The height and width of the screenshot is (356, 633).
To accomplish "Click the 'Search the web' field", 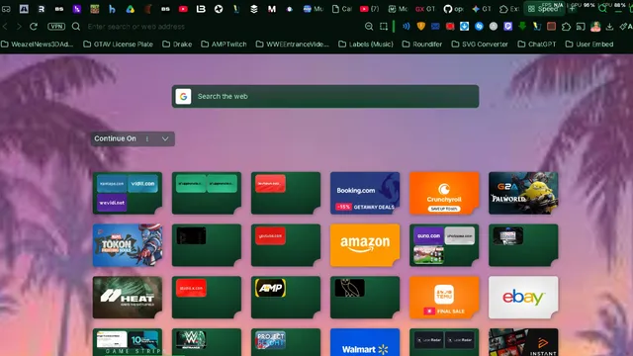I will pos(325,97).
